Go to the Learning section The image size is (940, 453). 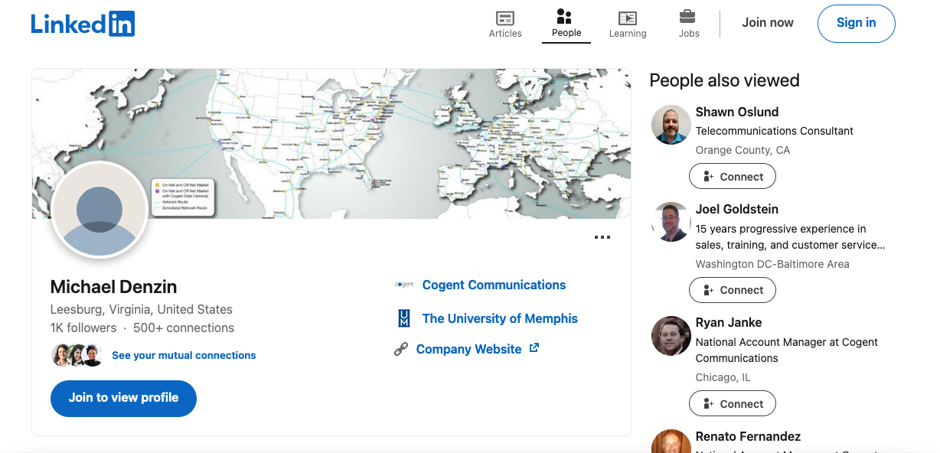coord(628,24)
